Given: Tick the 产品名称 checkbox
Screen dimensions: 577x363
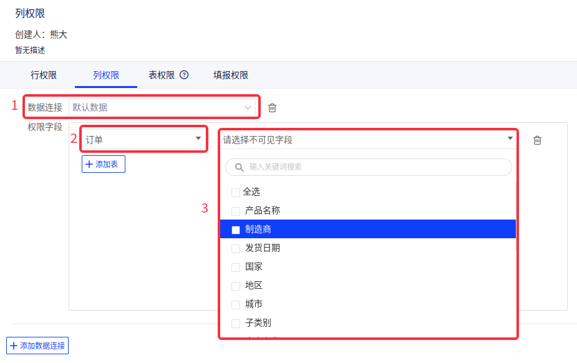Looking at the screenshot, I should [236, 211].
